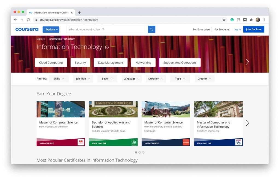Open For Students link
Screen dimensions: 280x179
coord(222,30)
